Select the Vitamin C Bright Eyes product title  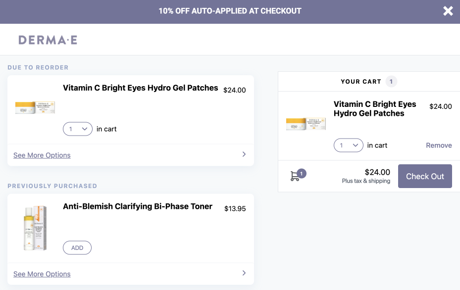(140, 88)
